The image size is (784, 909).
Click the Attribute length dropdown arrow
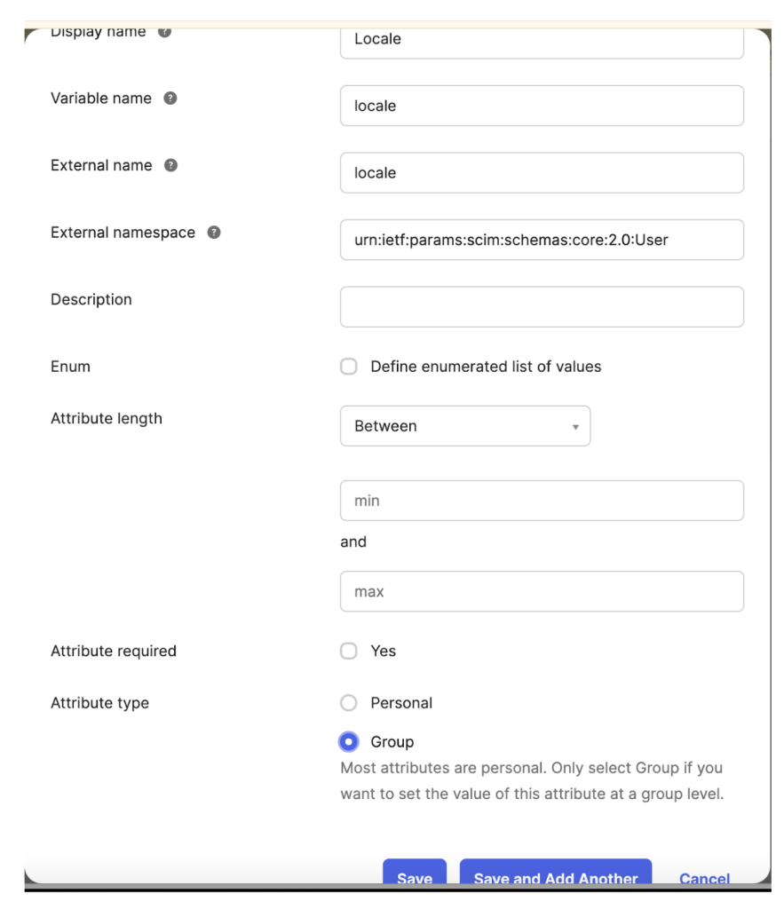[575, 427]
